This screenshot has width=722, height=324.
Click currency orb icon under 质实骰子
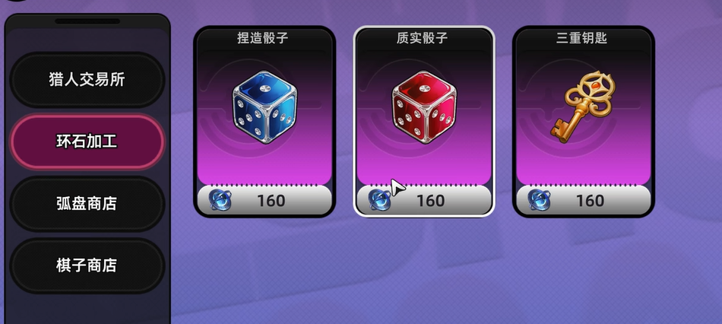[379, 201]
